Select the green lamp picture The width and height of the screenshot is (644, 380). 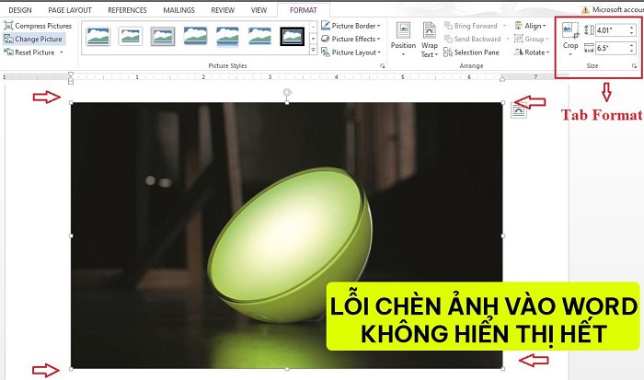(x=287, y=236)
